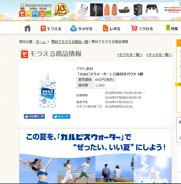Click the Moratame.net site logo
Screen dimensions: 181x184
coord(35,10)
